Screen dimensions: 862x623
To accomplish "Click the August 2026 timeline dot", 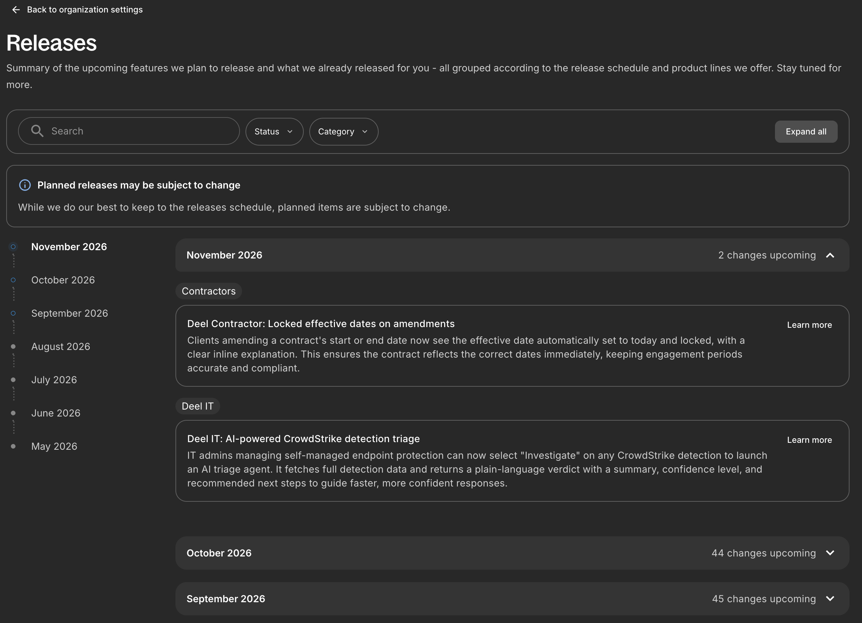I will pos(13,346).
